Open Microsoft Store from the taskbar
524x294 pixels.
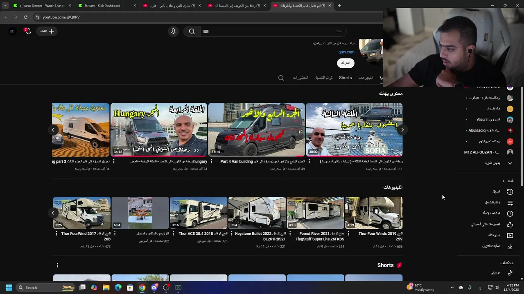[130, 287]
